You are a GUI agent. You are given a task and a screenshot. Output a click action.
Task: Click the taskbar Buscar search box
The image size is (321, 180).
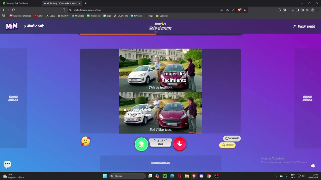(x=128, y=176)
